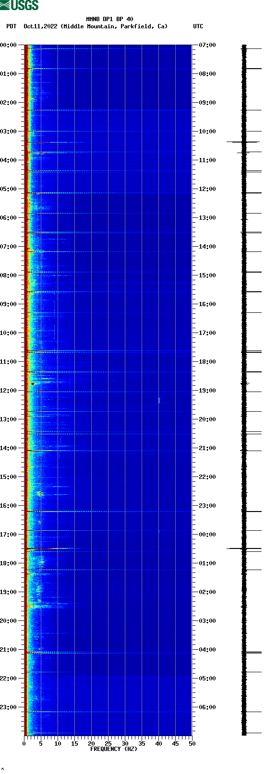Click the 04:00 tick label on the UTC axis
Viewport: 265px width, 774px height.
pos(207,650)
